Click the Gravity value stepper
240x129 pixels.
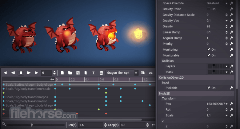tap(226, 26)
